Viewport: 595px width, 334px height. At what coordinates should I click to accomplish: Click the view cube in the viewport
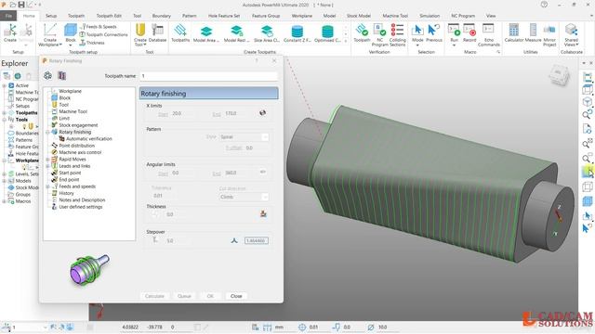click(x=560, y=75)
